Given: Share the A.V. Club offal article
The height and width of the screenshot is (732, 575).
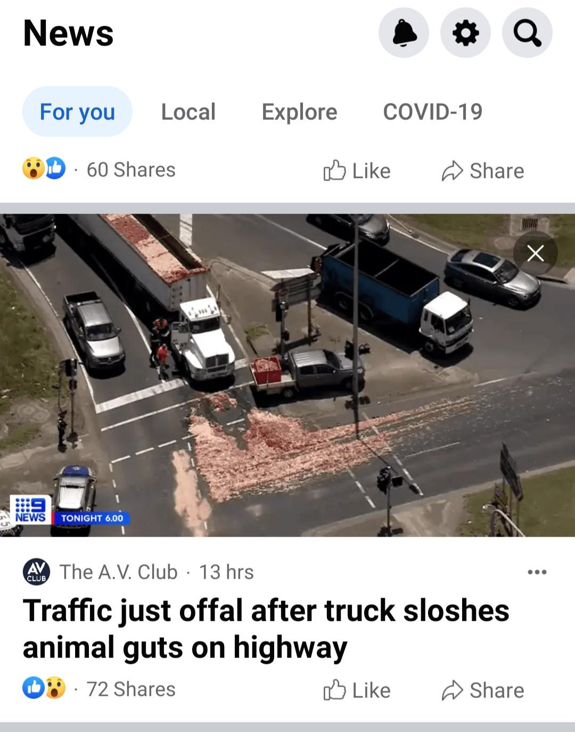Looking at the screenshot, I should 482,690.
